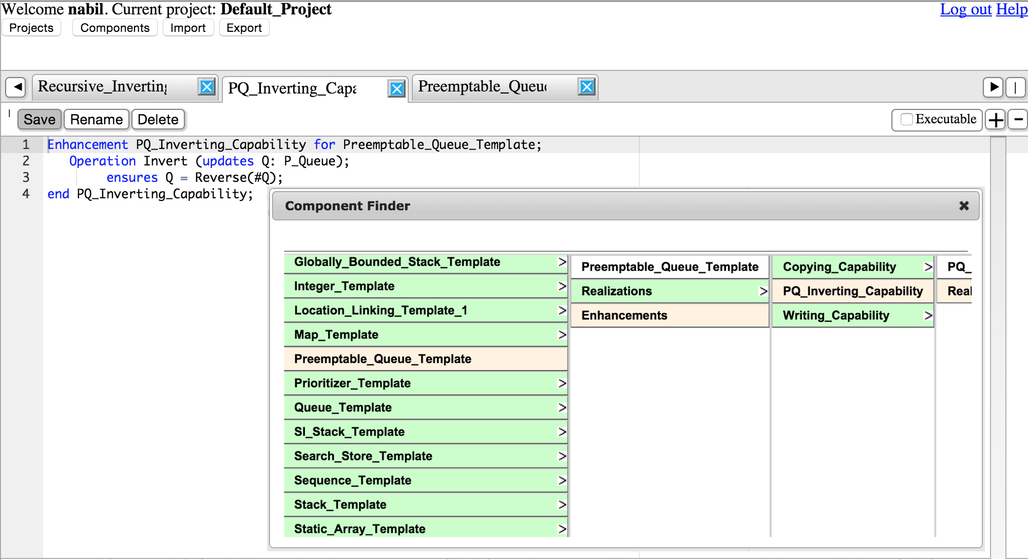The image size is (1028, 560).
Task: Decrease font size with minus button
Action: [x=1018, y=120]
